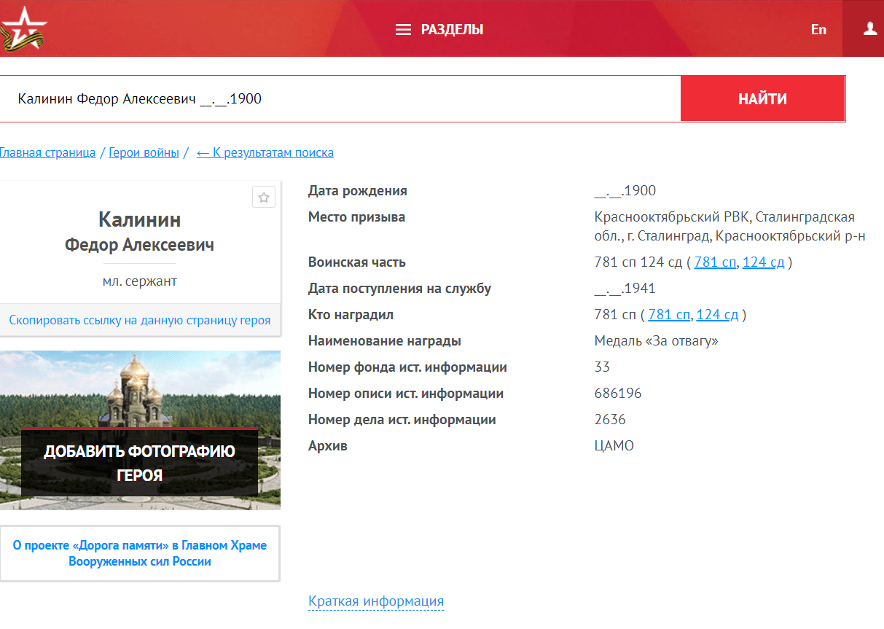Viewport: 884px width, 629px height.
Task: Open 781 сп link in Воинская часть row
Action: 715,262
